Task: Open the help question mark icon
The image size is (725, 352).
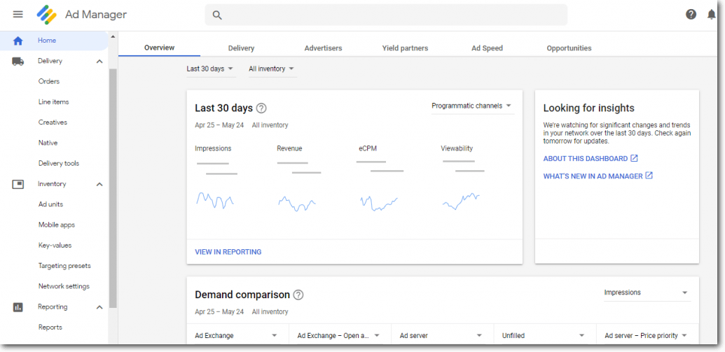Action: [691, 15]
